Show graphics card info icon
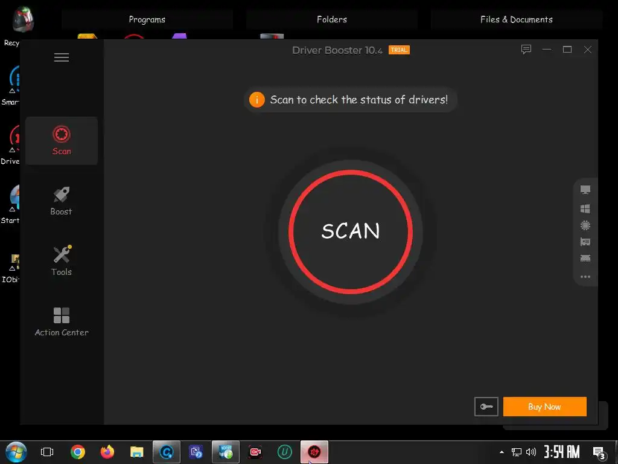The image size is (618, 464). (x=585, y=242)
